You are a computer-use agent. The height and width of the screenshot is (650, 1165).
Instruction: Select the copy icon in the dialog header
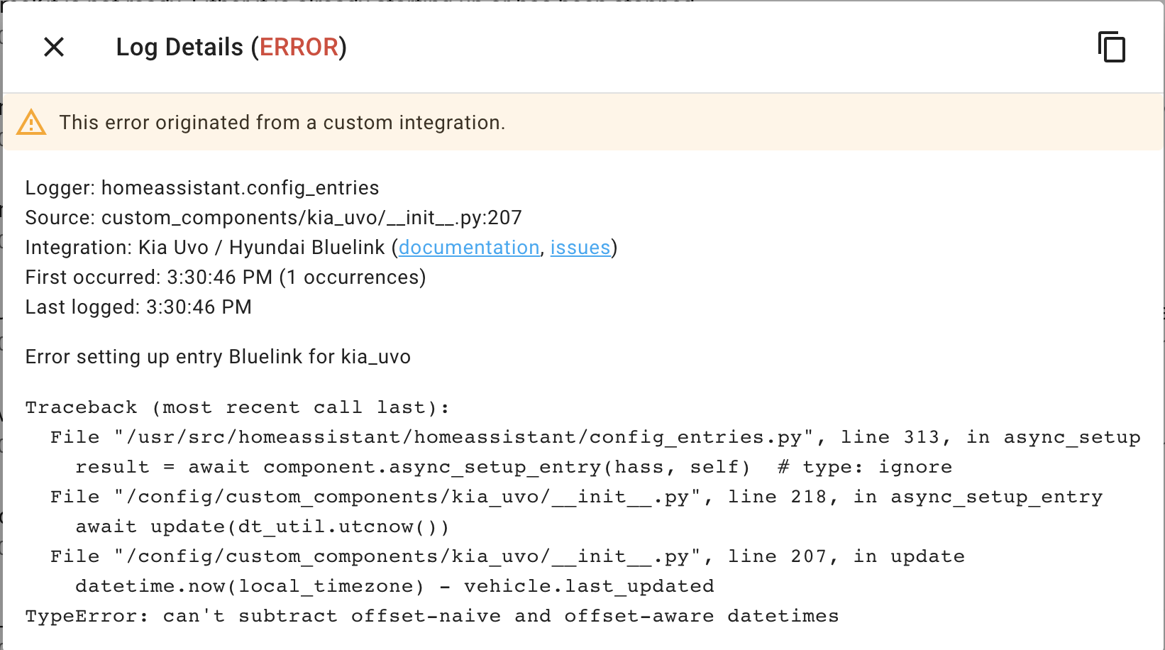[1112, 47]
